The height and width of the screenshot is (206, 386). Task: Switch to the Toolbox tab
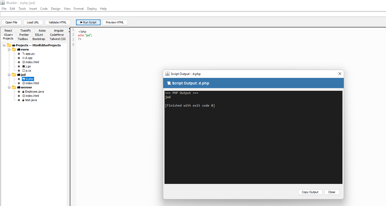[23, 39]
